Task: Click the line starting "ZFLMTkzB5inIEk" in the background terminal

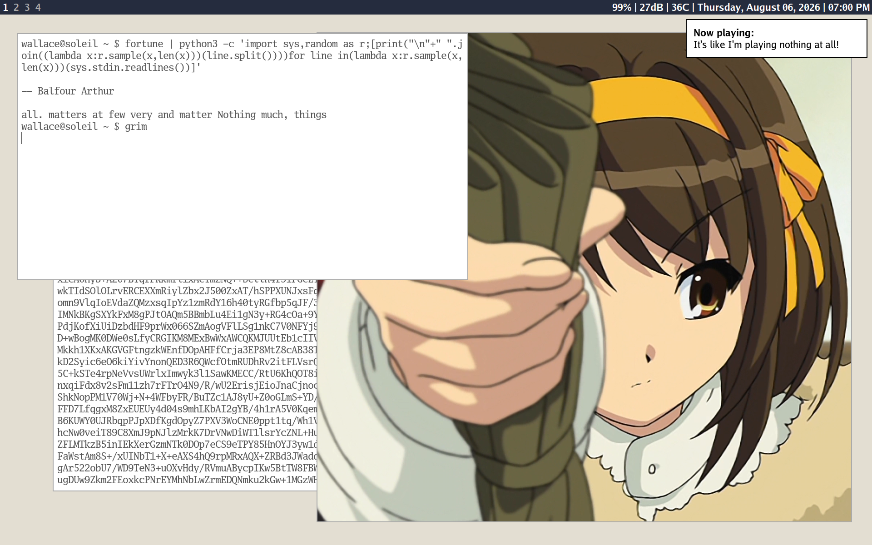Action: (x=187, y=444)
